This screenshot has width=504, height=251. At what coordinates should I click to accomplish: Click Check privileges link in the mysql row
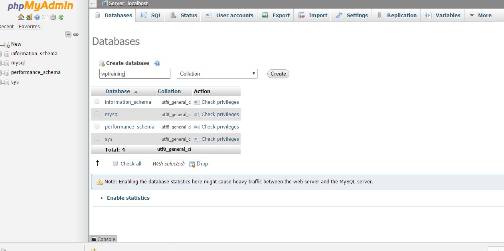click(x=220, y=114)
